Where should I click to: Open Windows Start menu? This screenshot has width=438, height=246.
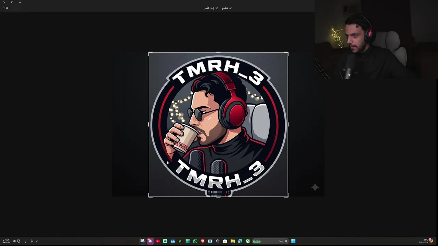(293, 241)
